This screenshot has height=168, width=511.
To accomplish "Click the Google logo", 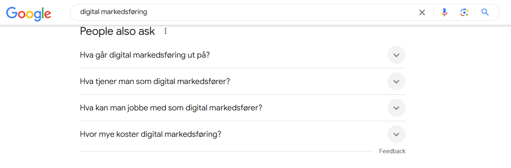I will tap(28, 13).
